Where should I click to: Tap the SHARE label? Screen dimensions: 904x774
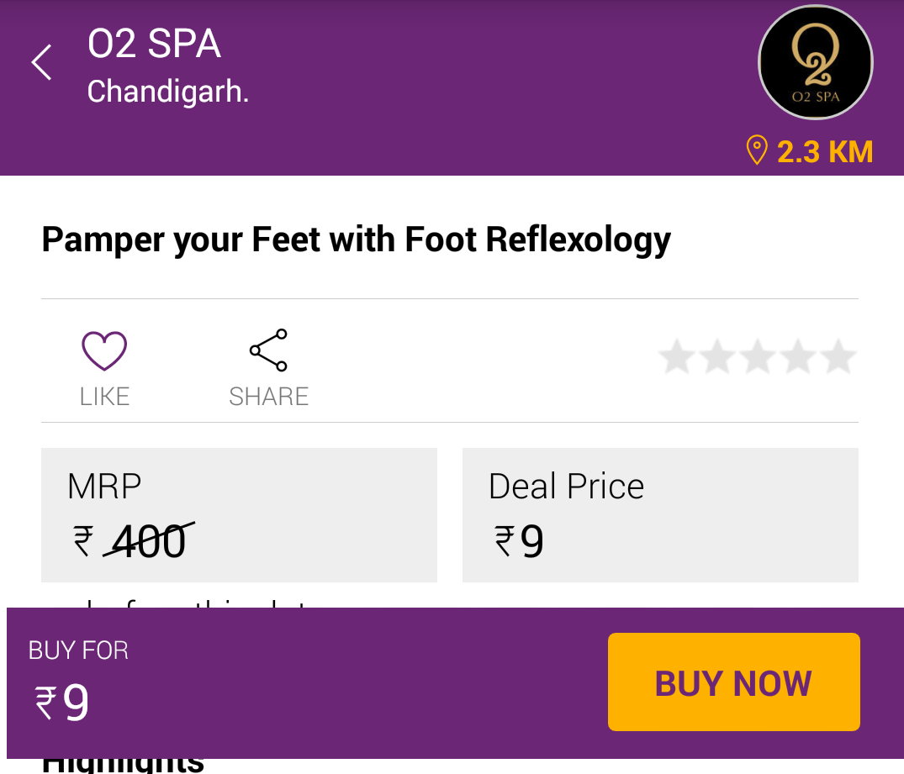pos(268,397)
